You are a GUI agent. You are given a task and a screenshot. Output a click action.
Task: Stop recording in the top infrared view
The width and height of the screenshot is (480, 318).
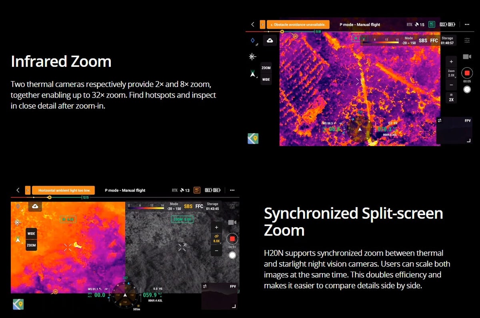tap(467, 73)
